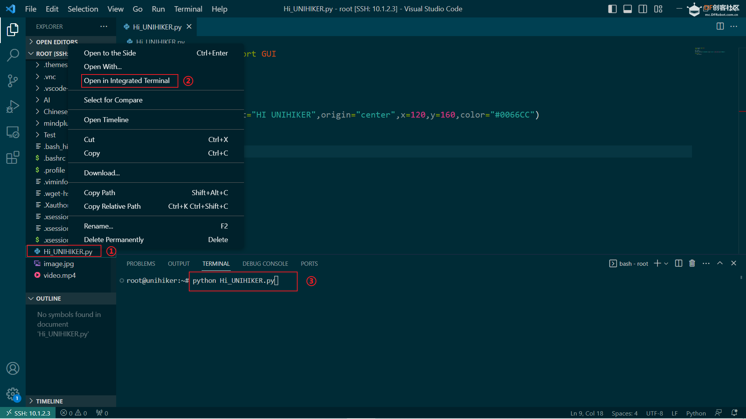Click the notifications bell icon

[734, 413]
